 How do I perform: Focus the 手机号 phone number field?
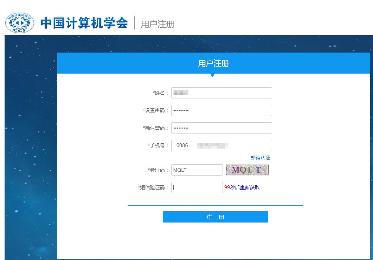[x=232, y=145]
